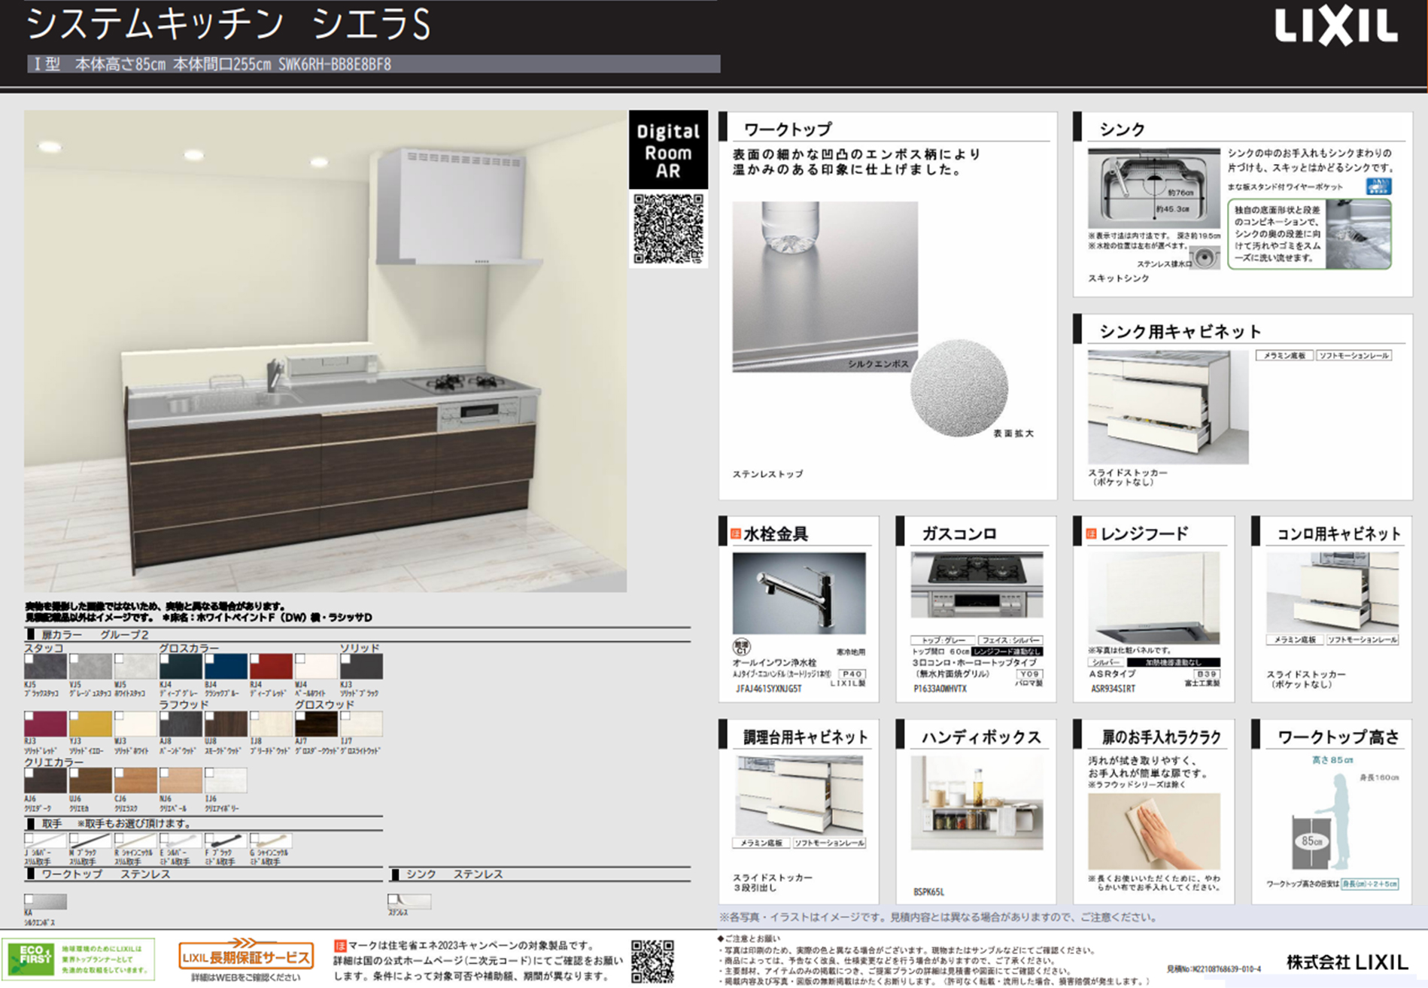The image size is (1428, 988).
Task: Click the メラミン底板 tag under シンク用キャビネット
Action: [x=1284, y=355]
